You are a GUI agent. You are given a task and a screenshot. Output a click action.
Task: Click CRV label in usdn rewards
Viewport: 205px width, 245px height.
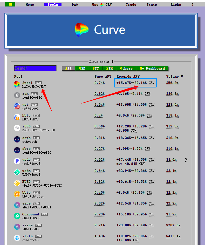coord(152,171)
